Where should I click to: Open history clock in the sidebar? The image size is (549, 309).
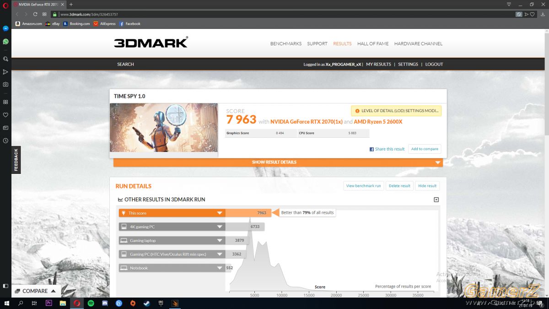tap(5, 141)
